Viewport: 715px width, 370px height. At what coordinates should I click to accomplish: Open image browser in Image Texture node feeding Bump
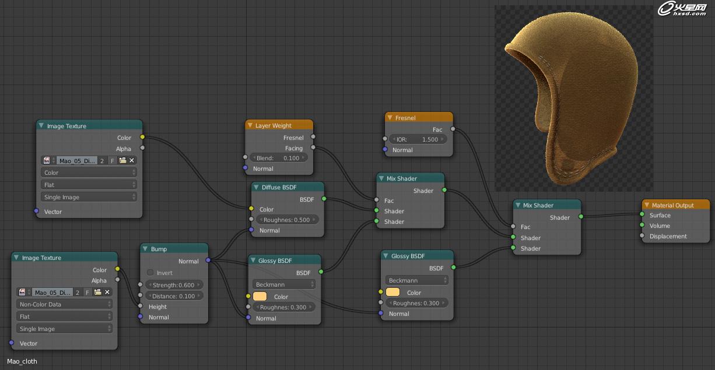coord(24,292)
